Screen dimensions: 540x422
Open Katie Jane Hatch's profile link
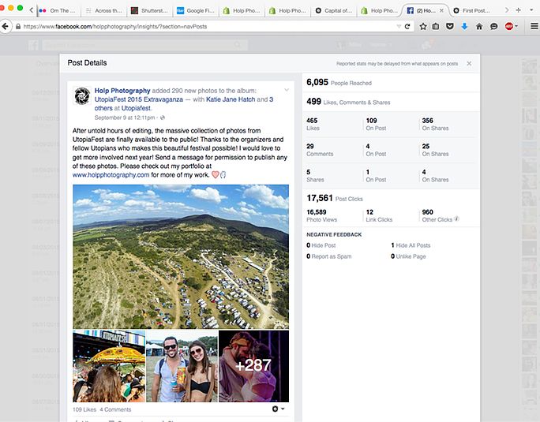click(231, 99)
